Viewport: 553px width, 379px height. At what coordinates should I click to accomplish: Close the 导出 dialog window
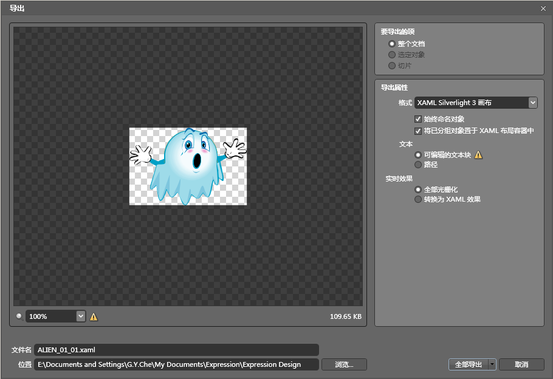pyautogui.click(x=543, y=9)
